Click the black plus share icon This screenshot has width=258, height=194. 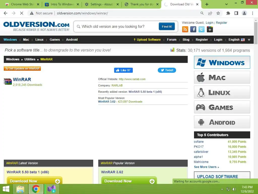210,30
